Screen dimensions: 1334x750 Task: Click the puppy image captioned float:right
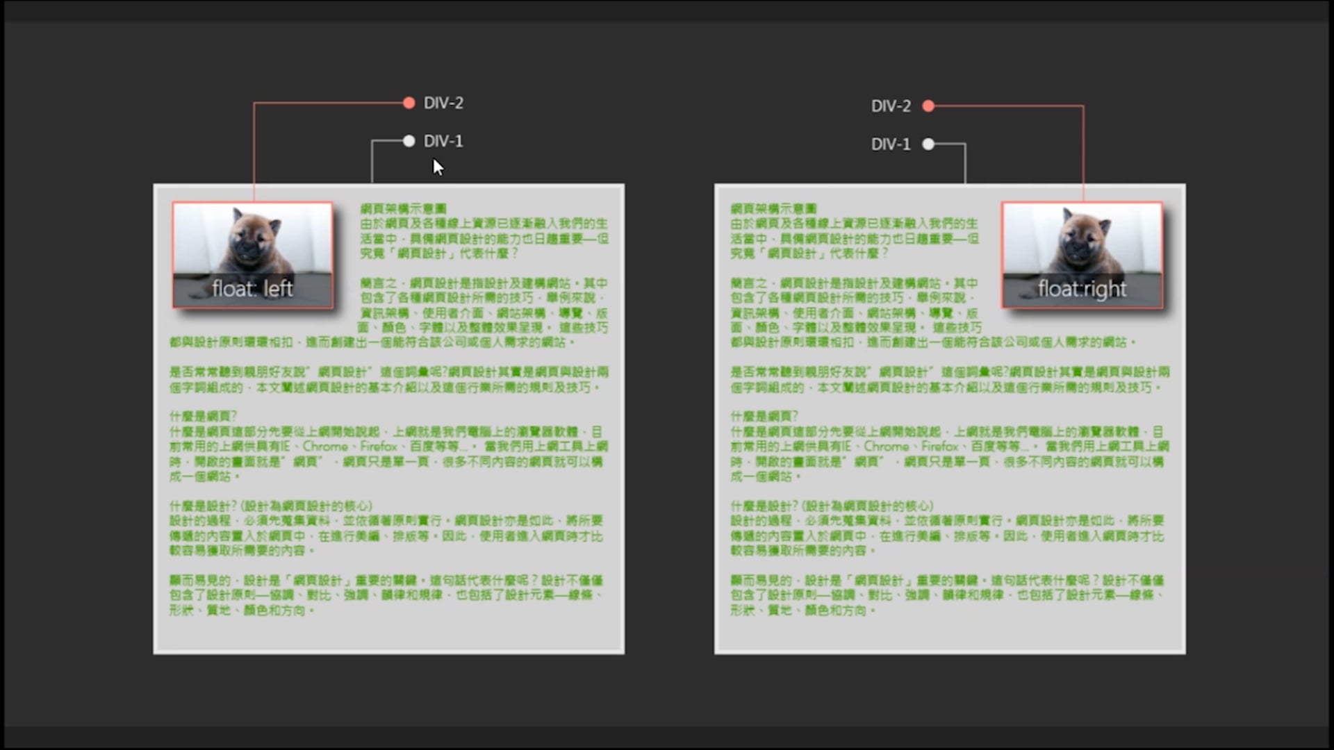tap(1082, 243)
